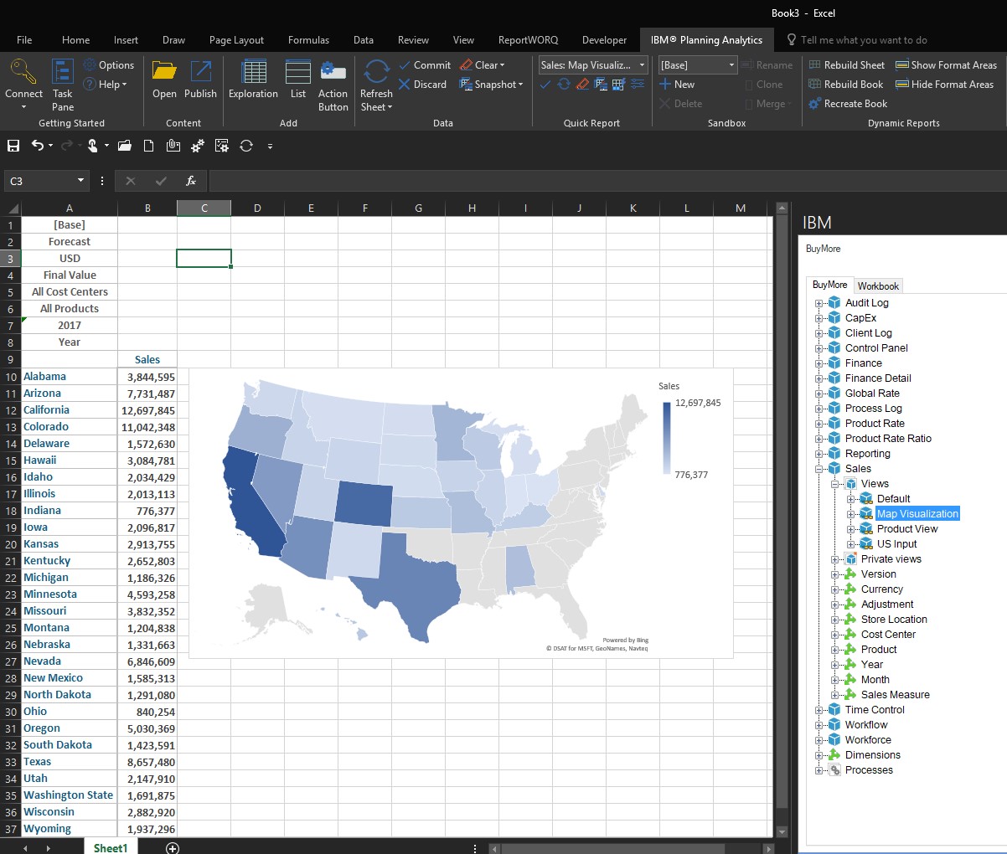
Task: Expand the Finance cube node
Action: (819, 363)
